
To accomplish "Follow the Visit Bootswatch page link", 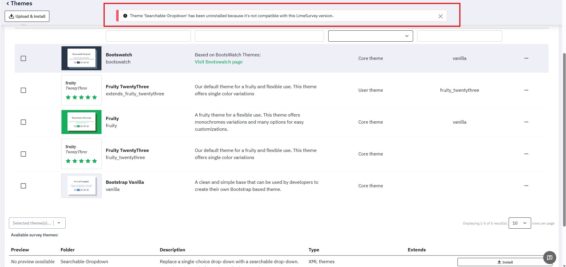I will click(x=219, y=62).
